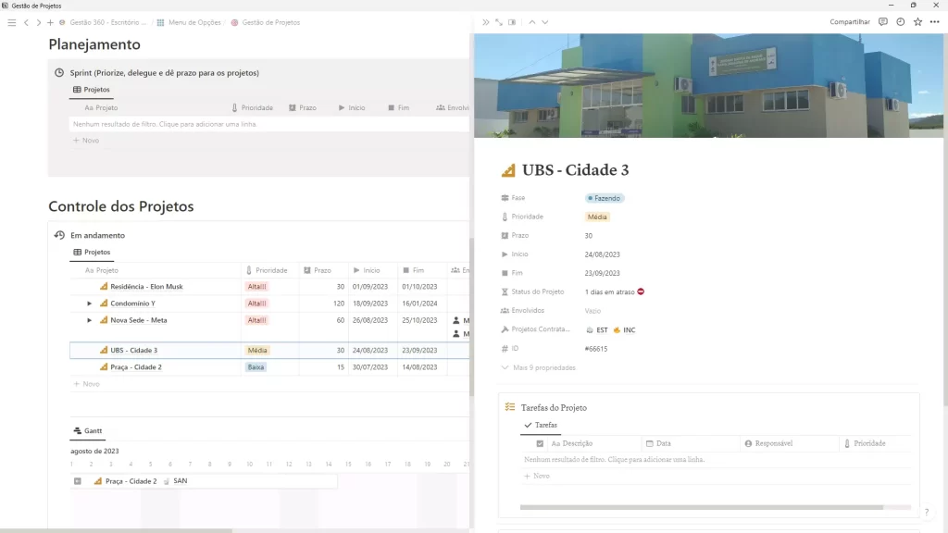Image resolution: width=948 pixels, height=533 pixels.
Task: Select the Gantt view tab
Action: tap(88, 431)
